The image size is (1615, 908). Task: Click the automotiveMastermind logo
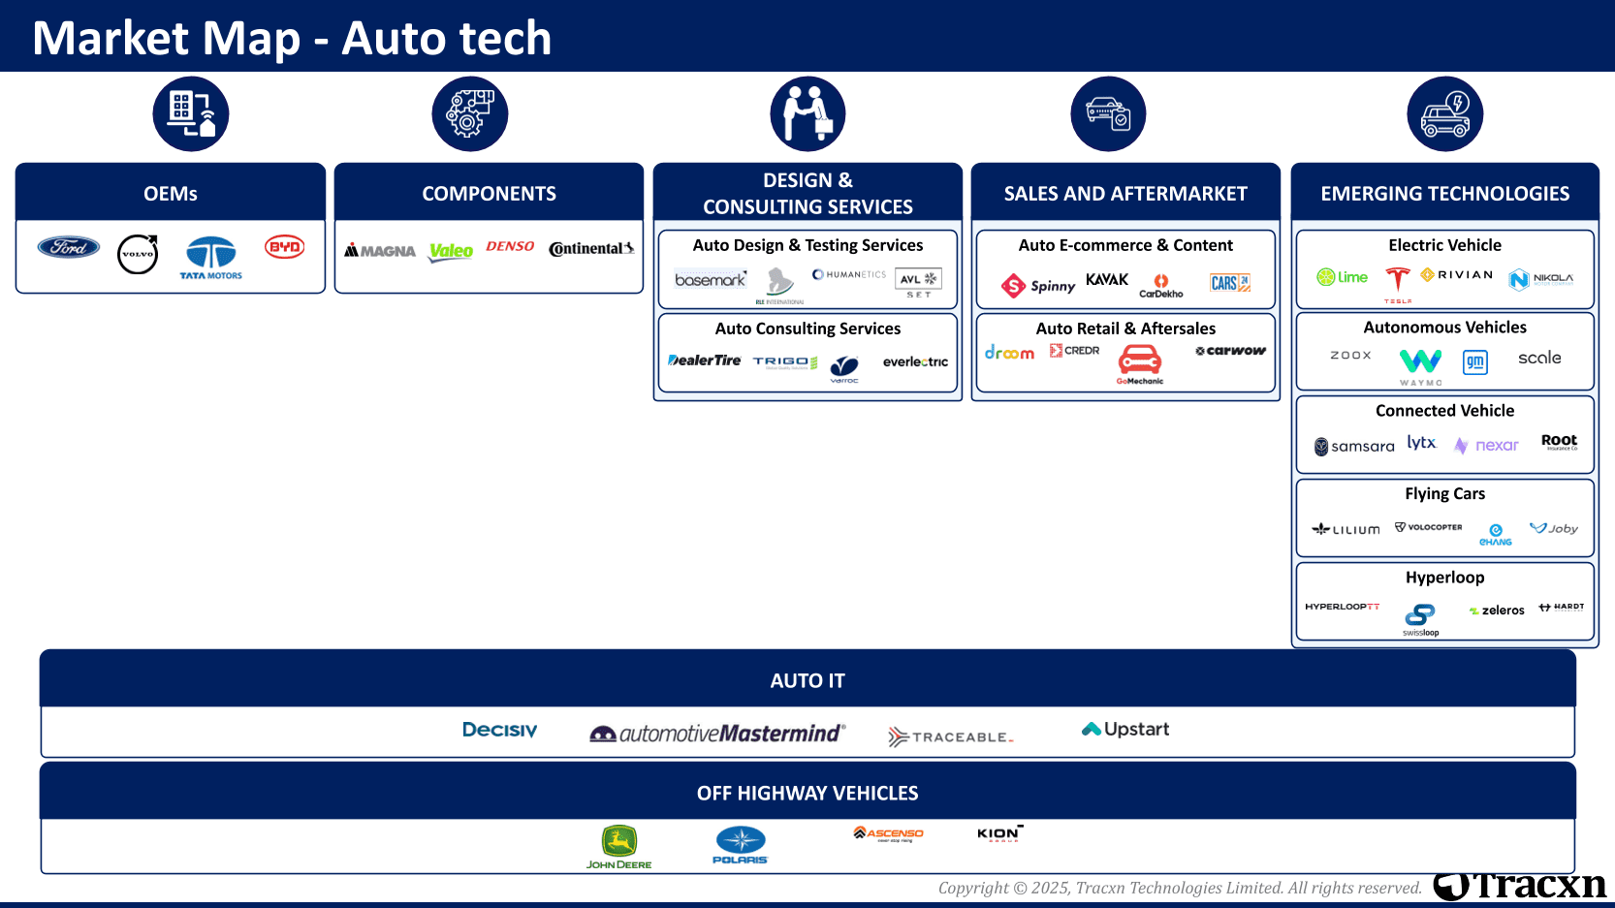point(717,734)
